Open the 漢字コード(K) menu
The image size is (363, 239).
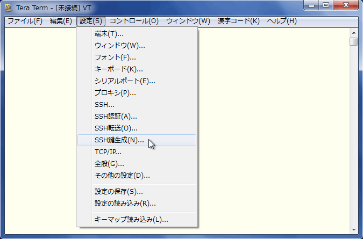pyautogui.click(x=238, y=21)
